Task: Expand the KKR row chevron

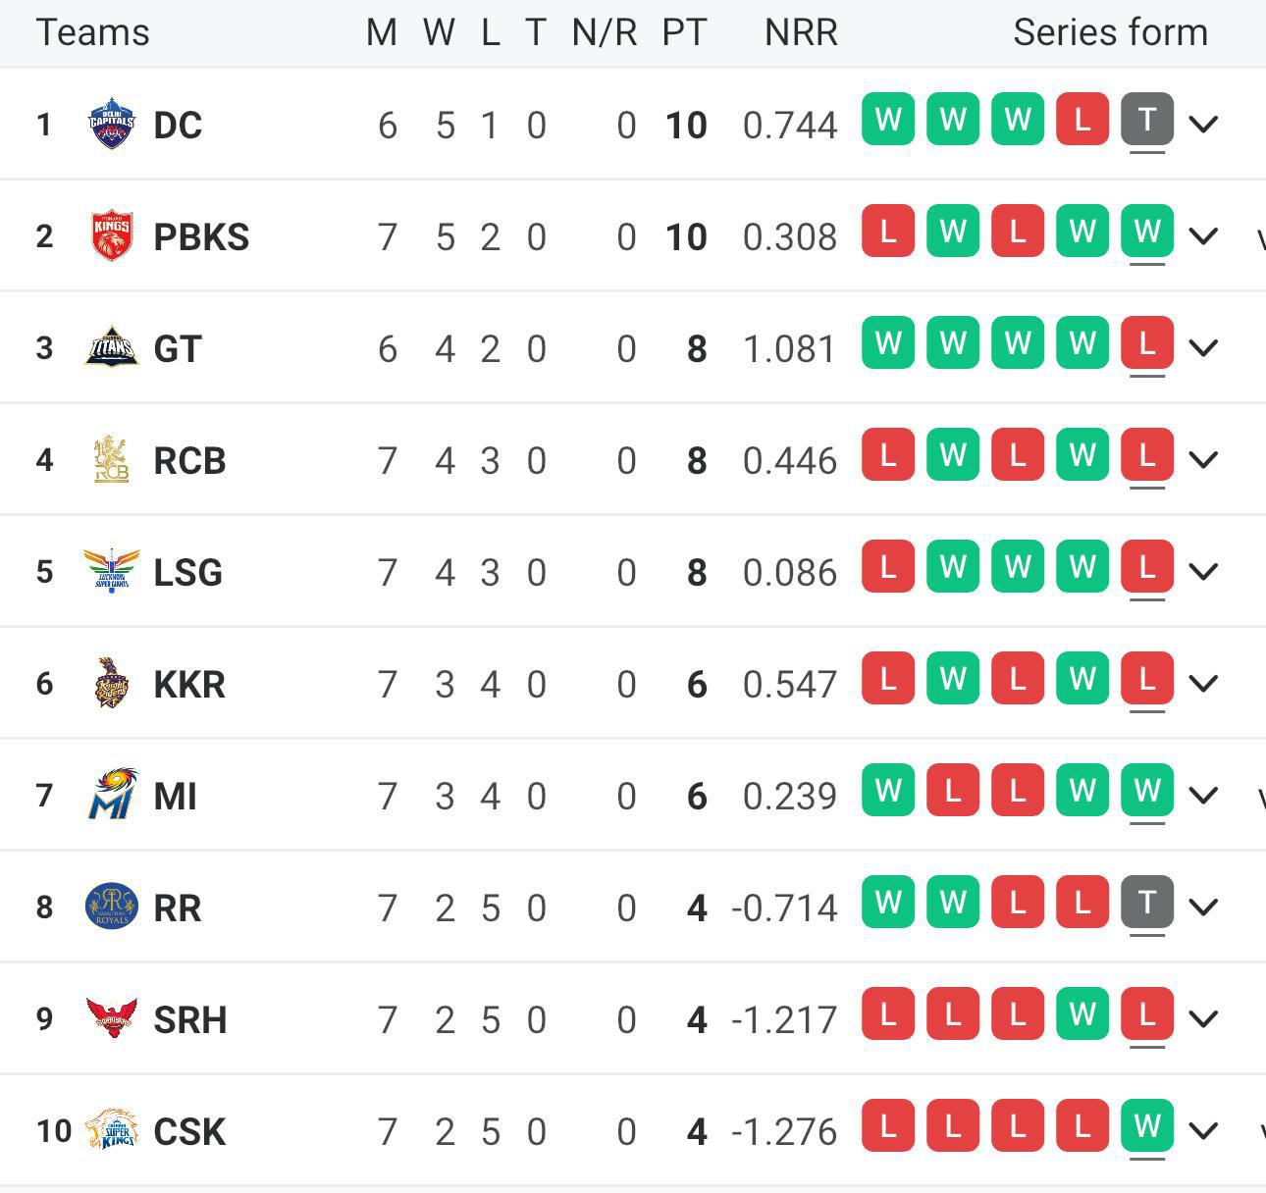Action: pyautogui.click(x=1203, y=684)
